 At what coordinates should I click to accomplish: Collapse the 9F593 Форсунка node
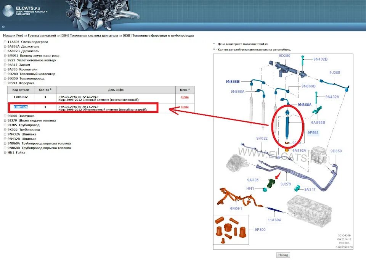click(x=5, y=83)
